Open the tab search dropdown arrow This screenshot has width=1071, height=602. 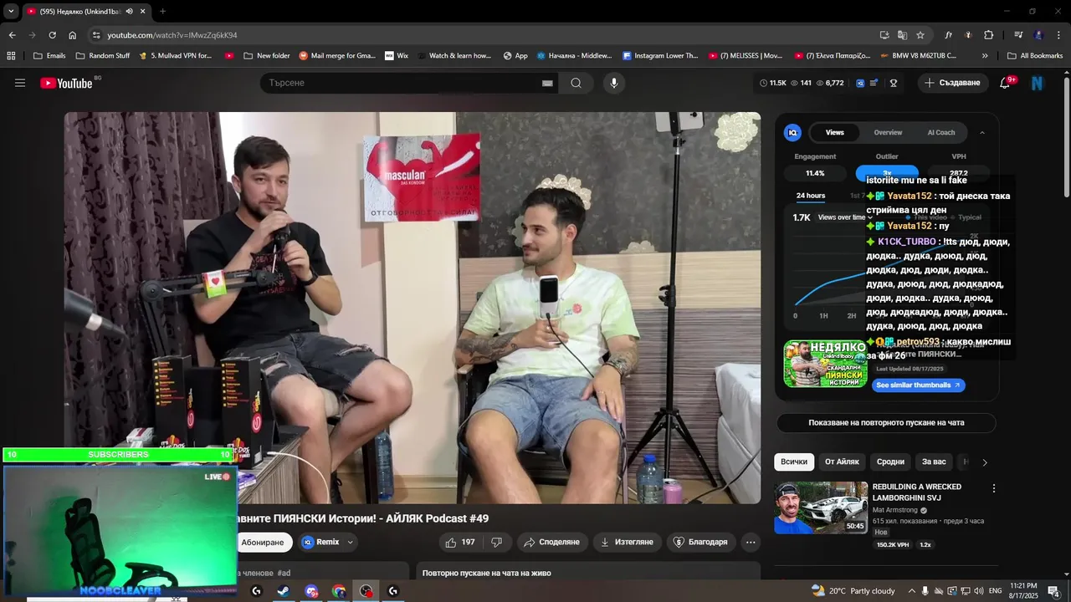(11, 12)
